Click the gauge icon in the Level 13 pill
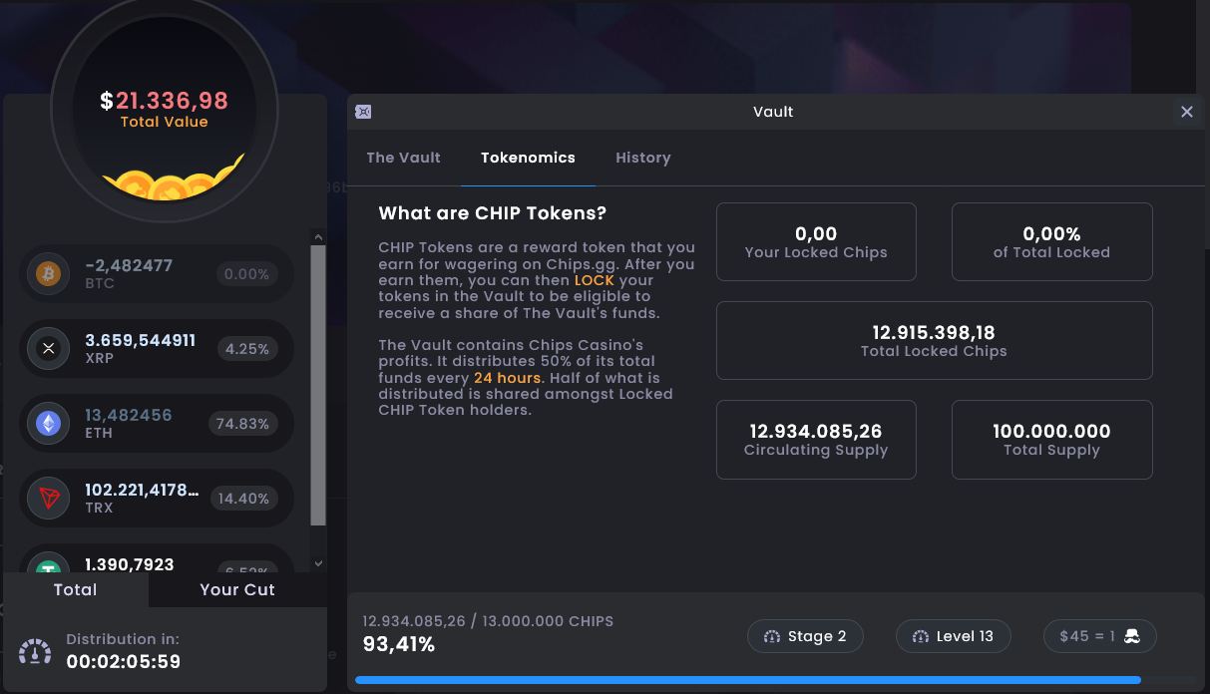 [x=920, y=636]
